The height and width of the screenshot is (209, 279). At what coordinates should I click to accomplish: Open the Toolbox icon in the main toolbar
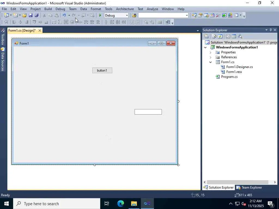point(218,15)
